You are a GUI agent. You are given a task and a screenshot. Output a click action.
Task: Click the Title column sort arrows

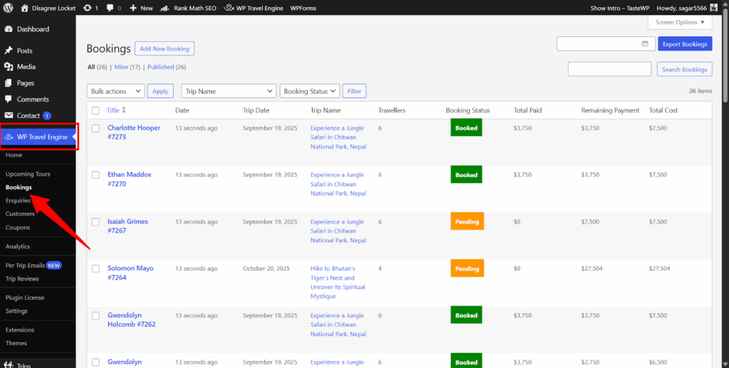coord(124,110)
